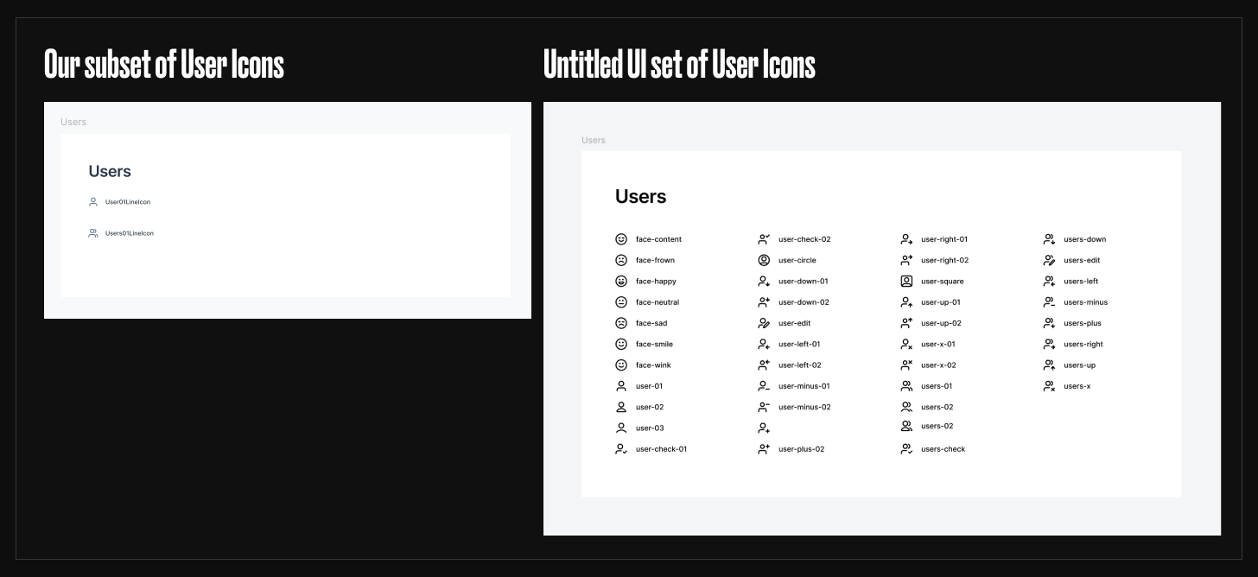
Task: Click the face-sad icon
Action: (620, 323)
